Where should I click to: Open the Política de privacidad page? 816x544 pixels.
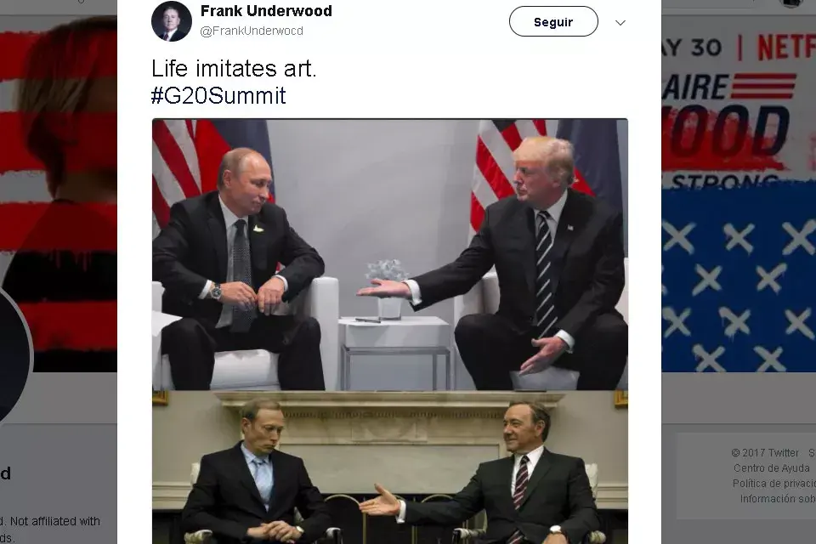(x=772, y=482)
